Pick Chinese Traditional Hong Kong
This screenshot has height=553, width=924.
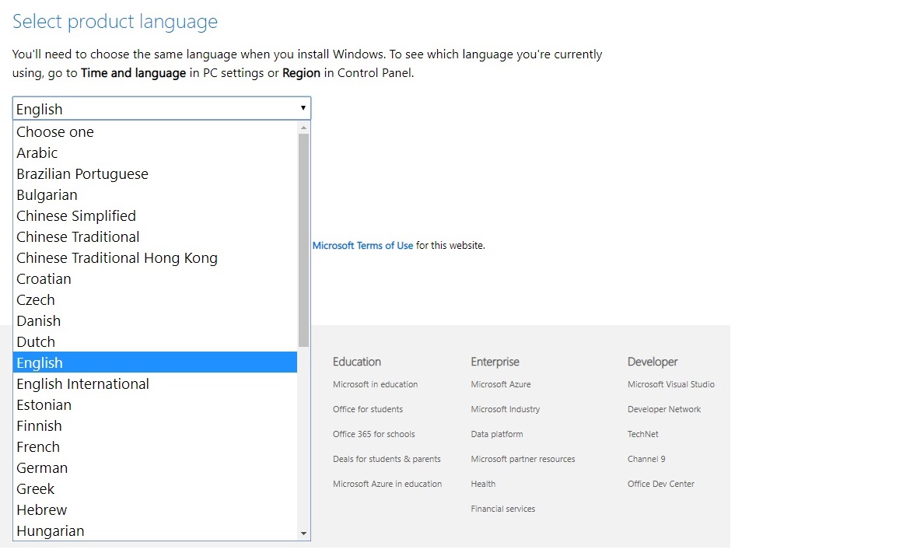(117, 258)
